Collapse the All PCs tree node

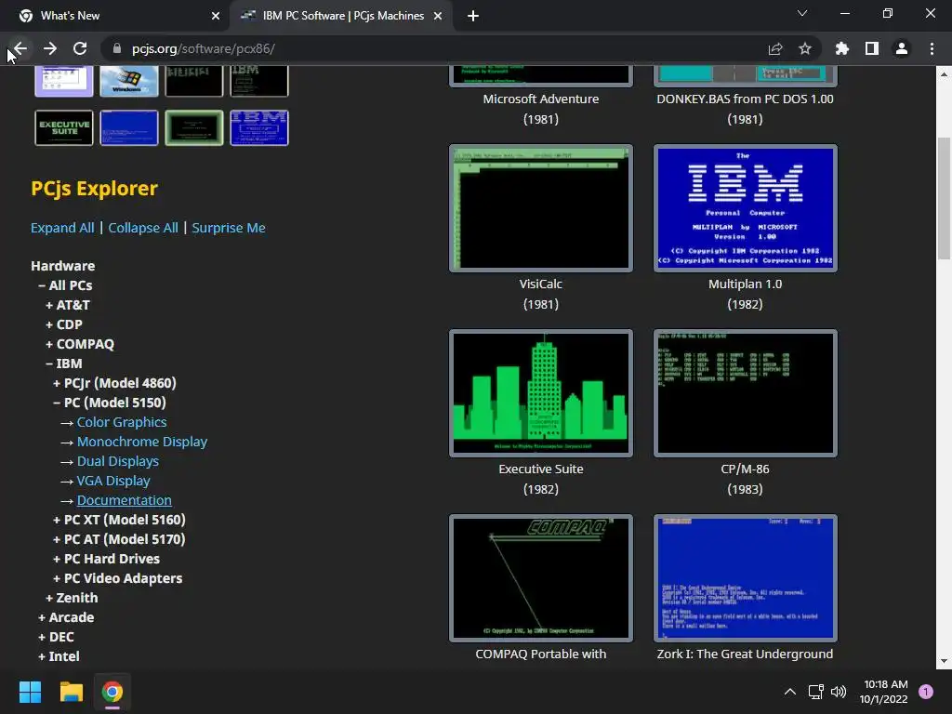(65, 285)
